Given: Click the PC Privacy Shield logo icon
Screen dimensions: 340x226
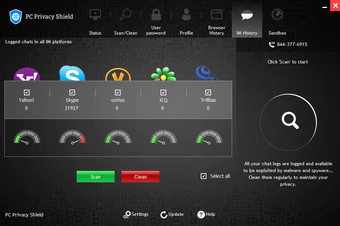Looking at the screenshot, I should 16,16.
